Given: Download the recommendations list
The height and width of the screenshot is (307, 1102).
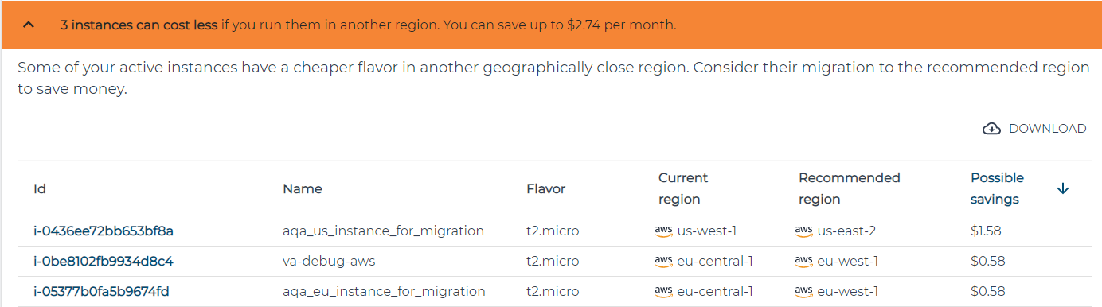Looking at the screenshot, I should click(1034, 129).
